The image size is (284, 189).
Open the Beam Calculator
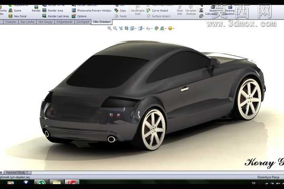tap(211, 10)
